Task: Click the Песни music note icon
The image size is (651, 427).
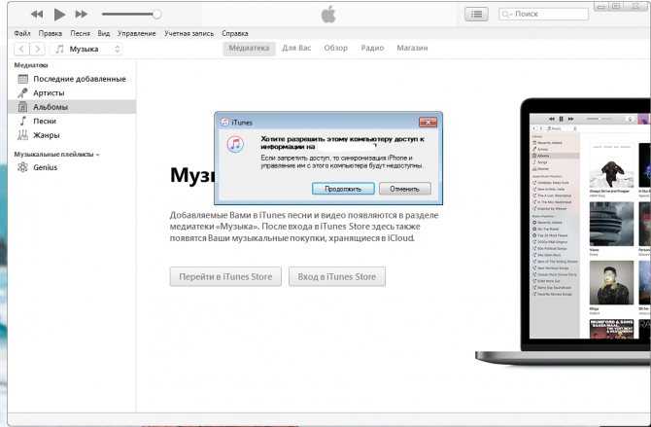Action: 23,121
